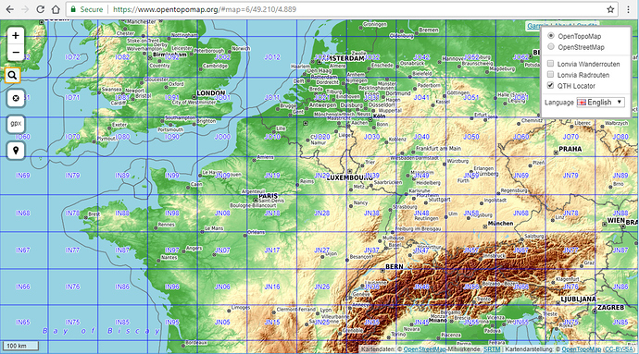Click the CC-BY-SA license link
The width and height of the screenshot is (639, 354).
(619, 349)
